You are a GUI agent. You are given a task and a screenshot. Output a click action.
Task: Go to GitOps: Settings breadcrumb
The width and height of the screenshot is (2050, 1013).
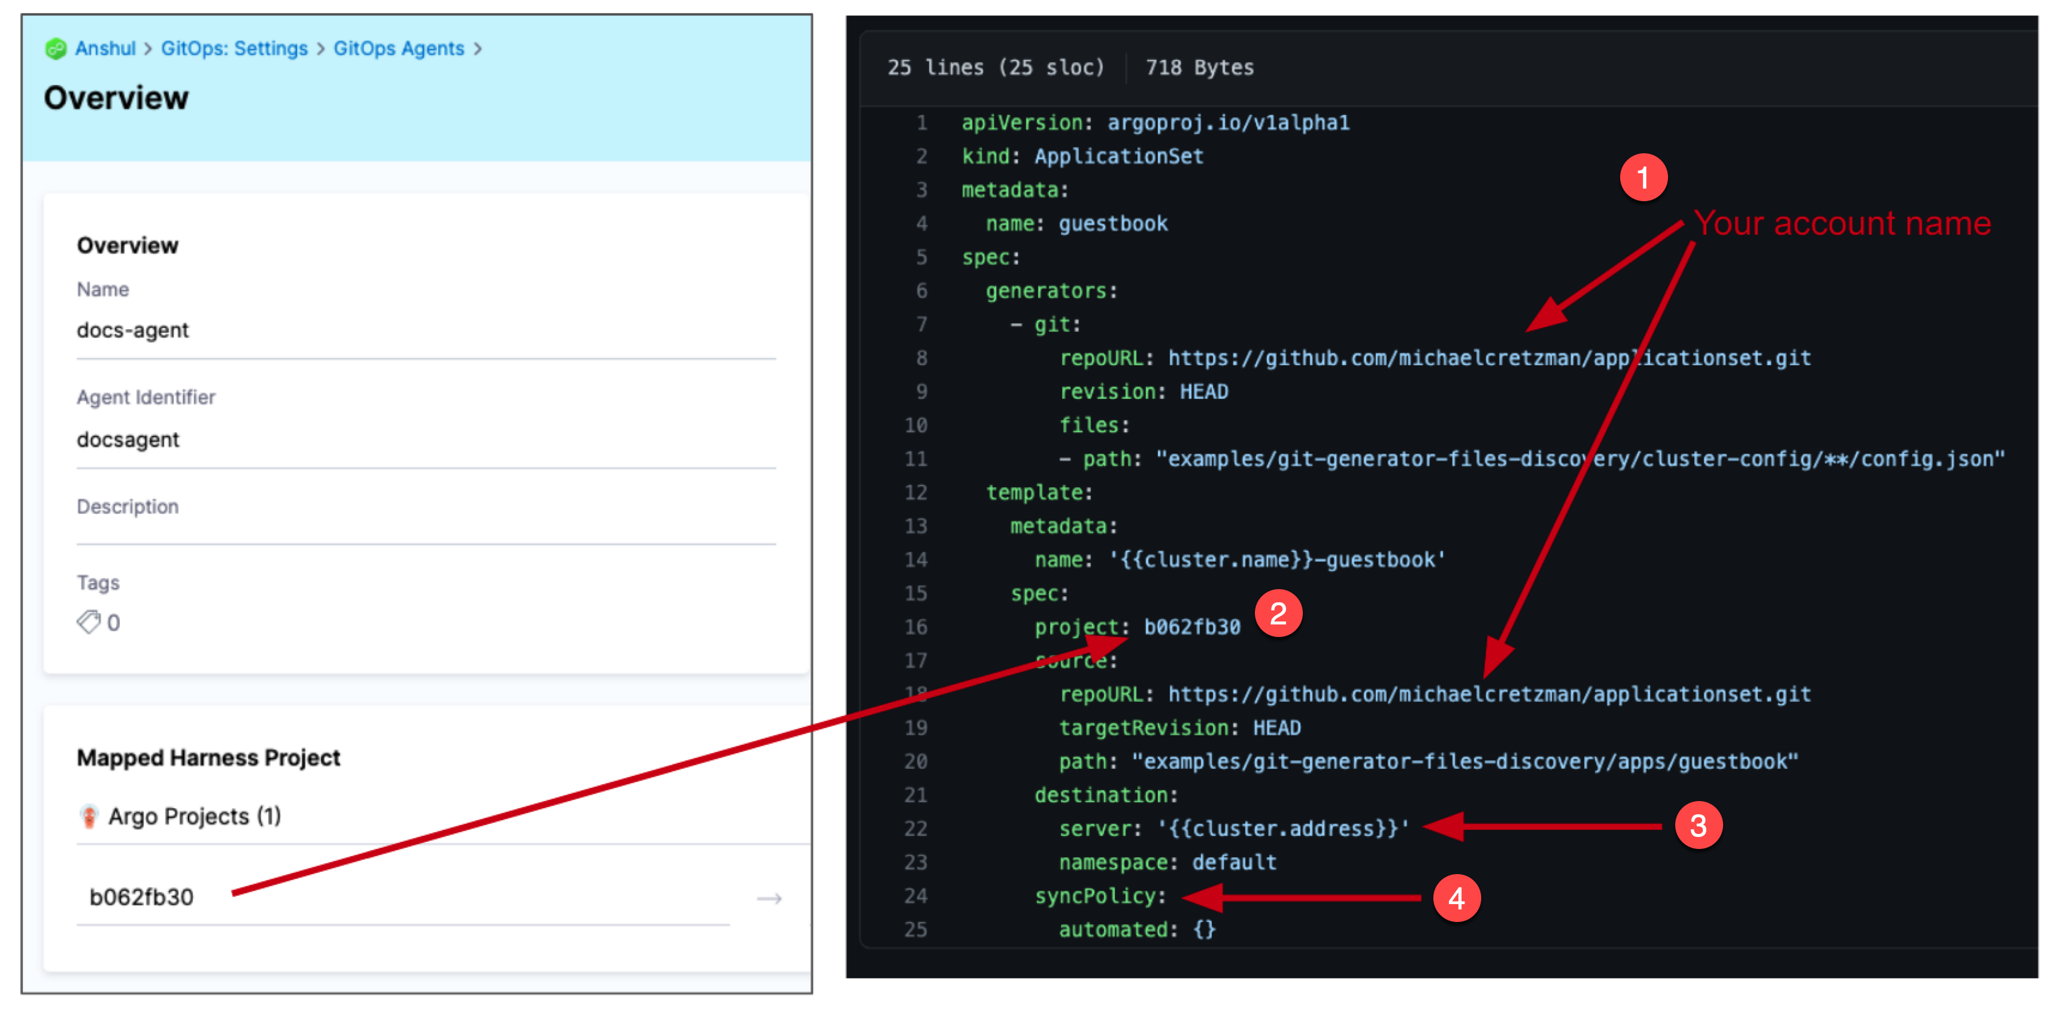click(x=234, y=48)
